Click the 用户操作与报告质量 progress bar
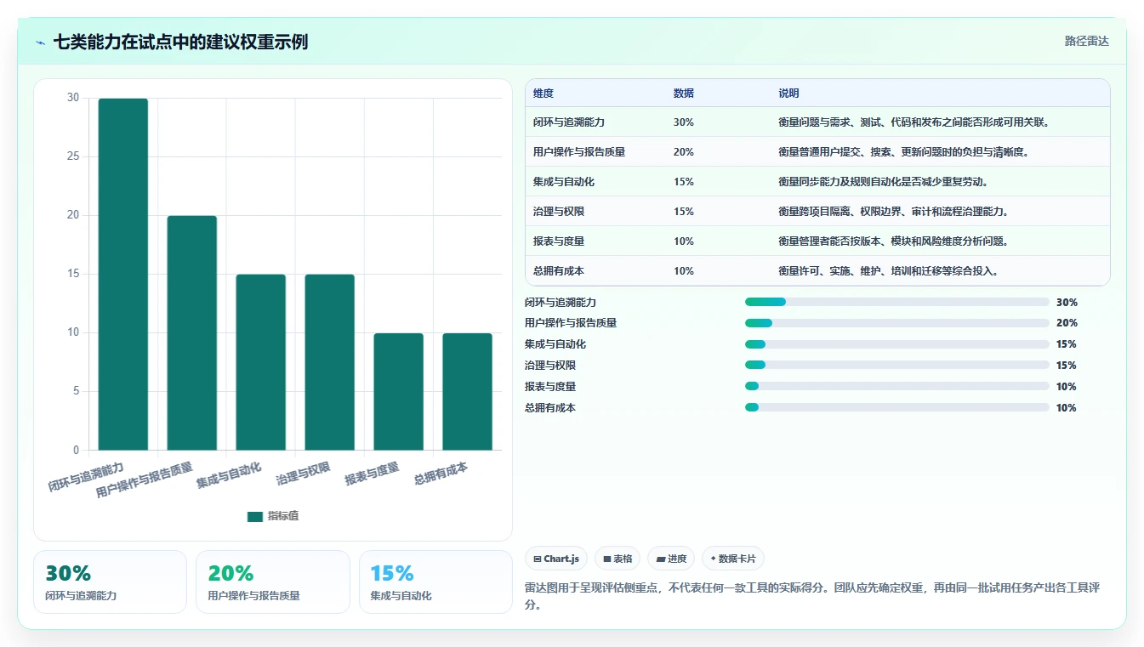The height and width of the screenshot is (647, 1144). click(x=897, y=323)
